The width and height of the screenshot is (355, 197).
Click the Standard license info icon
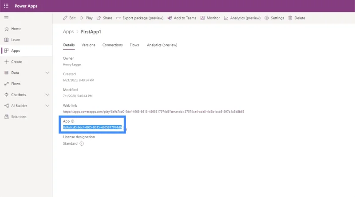(x=82, y=143)
